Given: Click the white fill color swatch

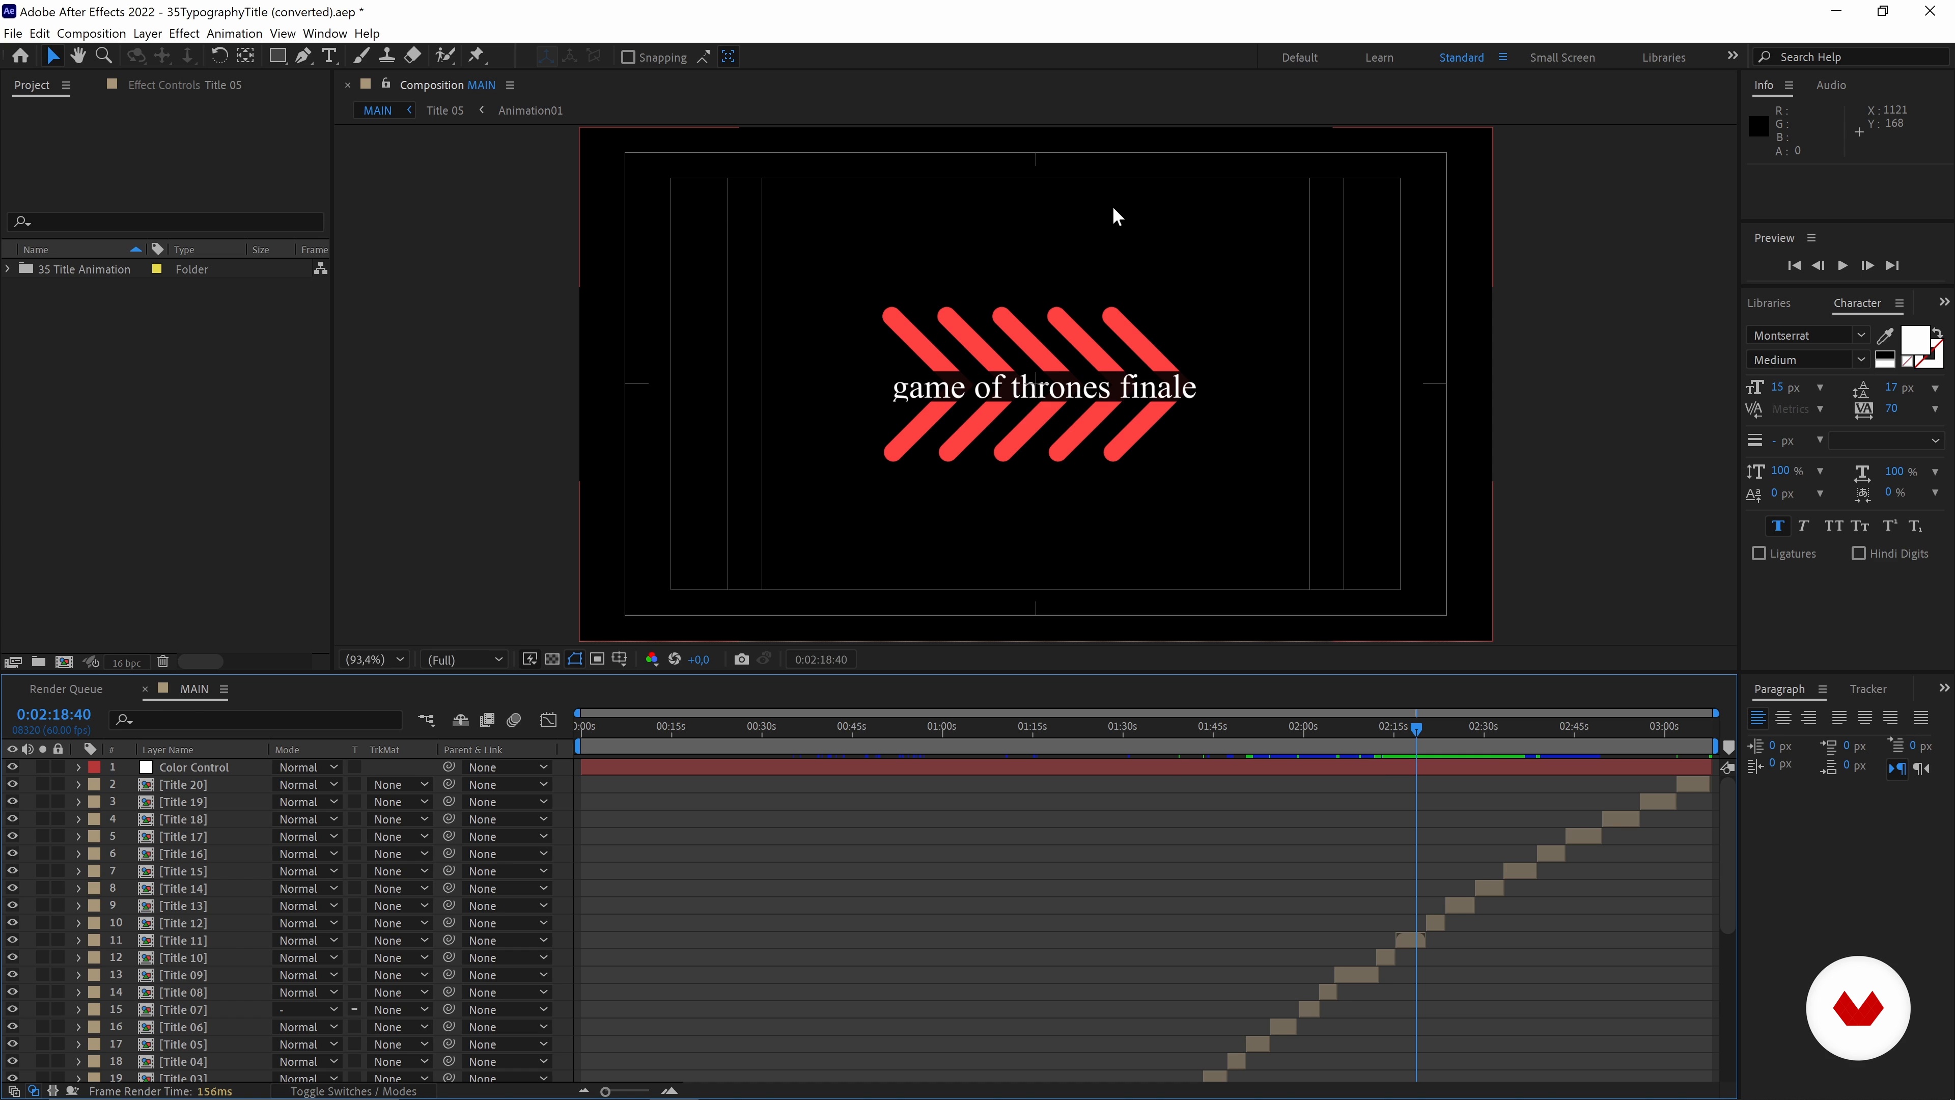Looking at the screenshot, I should (x=1914, y=341).
